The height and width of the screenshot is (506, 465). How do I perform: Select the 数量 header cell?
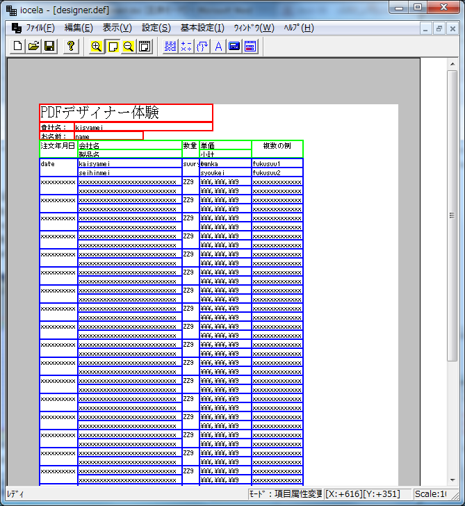[190, 149]
